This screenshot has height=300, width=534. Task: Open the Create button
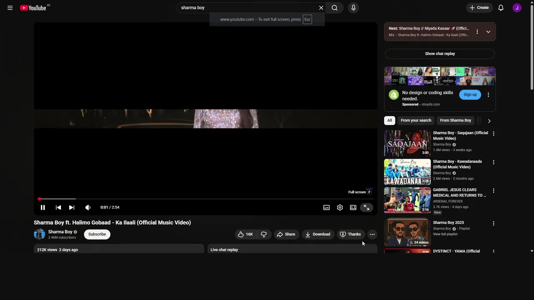[479, 8]
